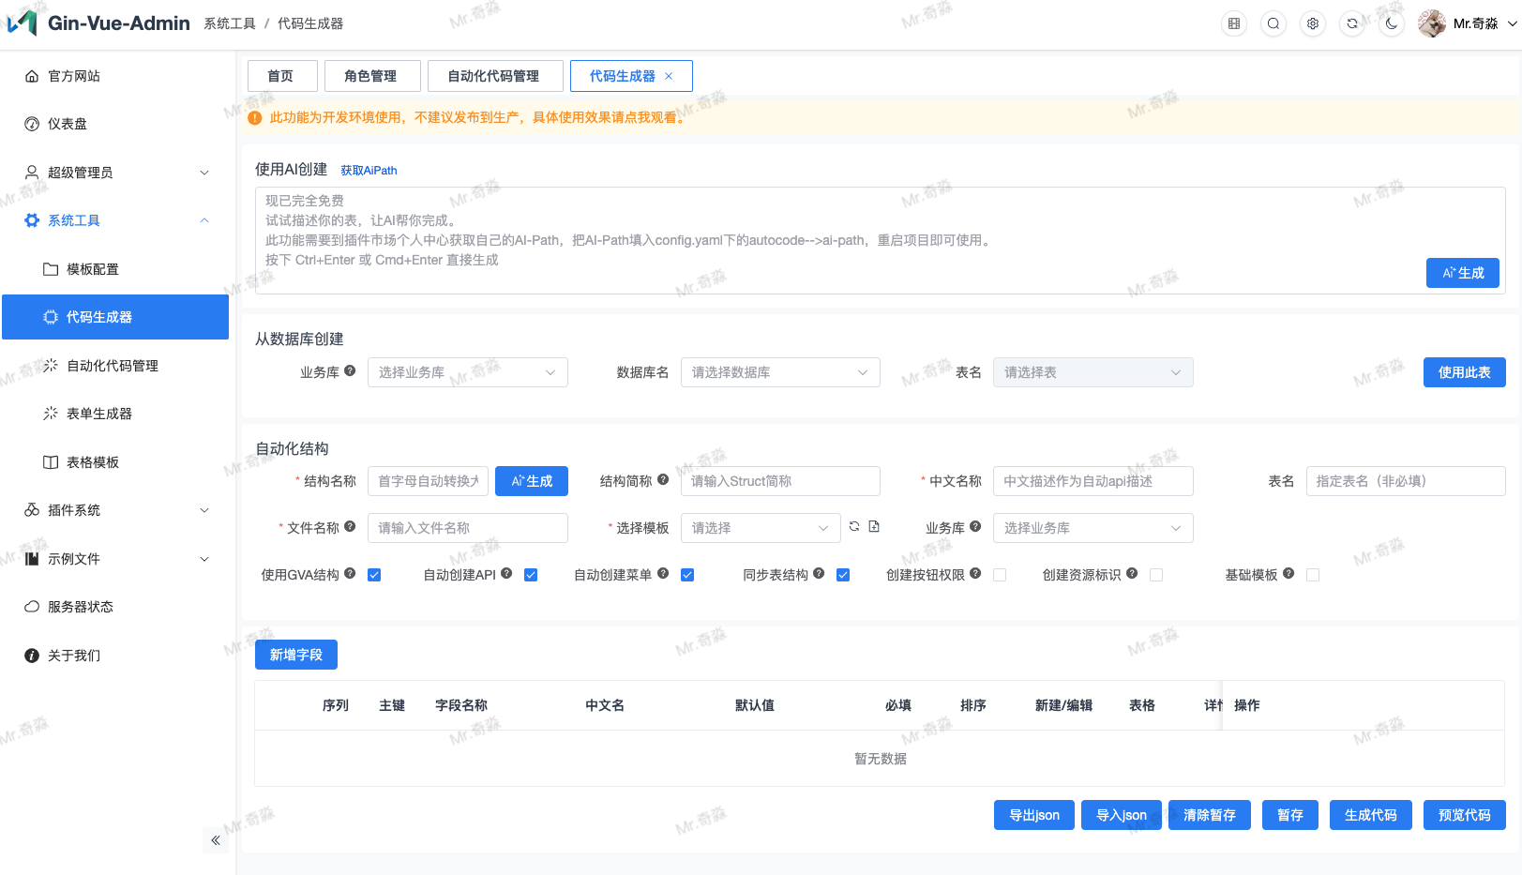Image resolution: width=1522 pixels, height=875 pixels.
Task: Click the page refresh icon in the header
Action: click(1351, 23)
